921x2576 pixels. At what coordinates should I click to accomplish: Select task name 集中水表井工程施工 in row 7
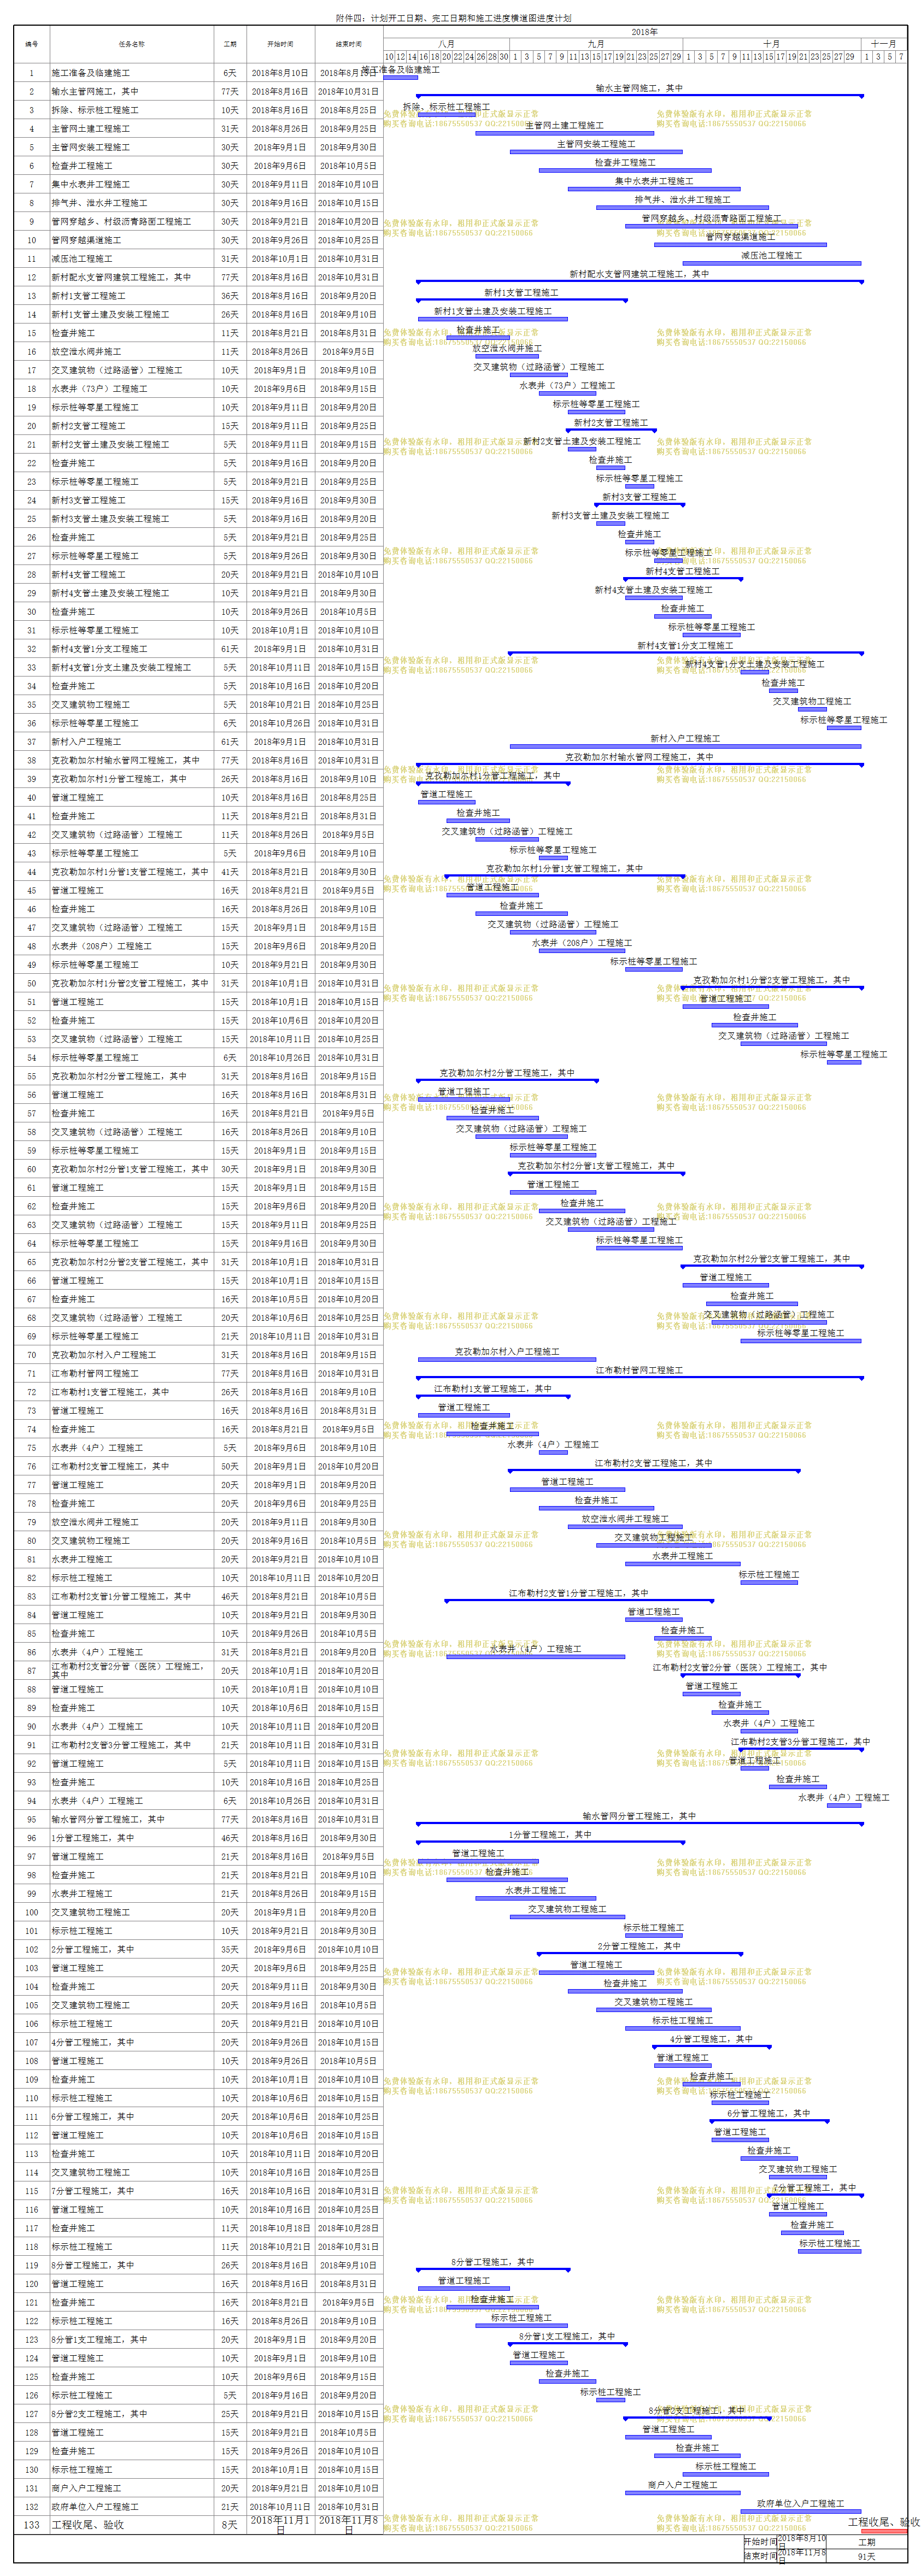[x=91, y=185]
